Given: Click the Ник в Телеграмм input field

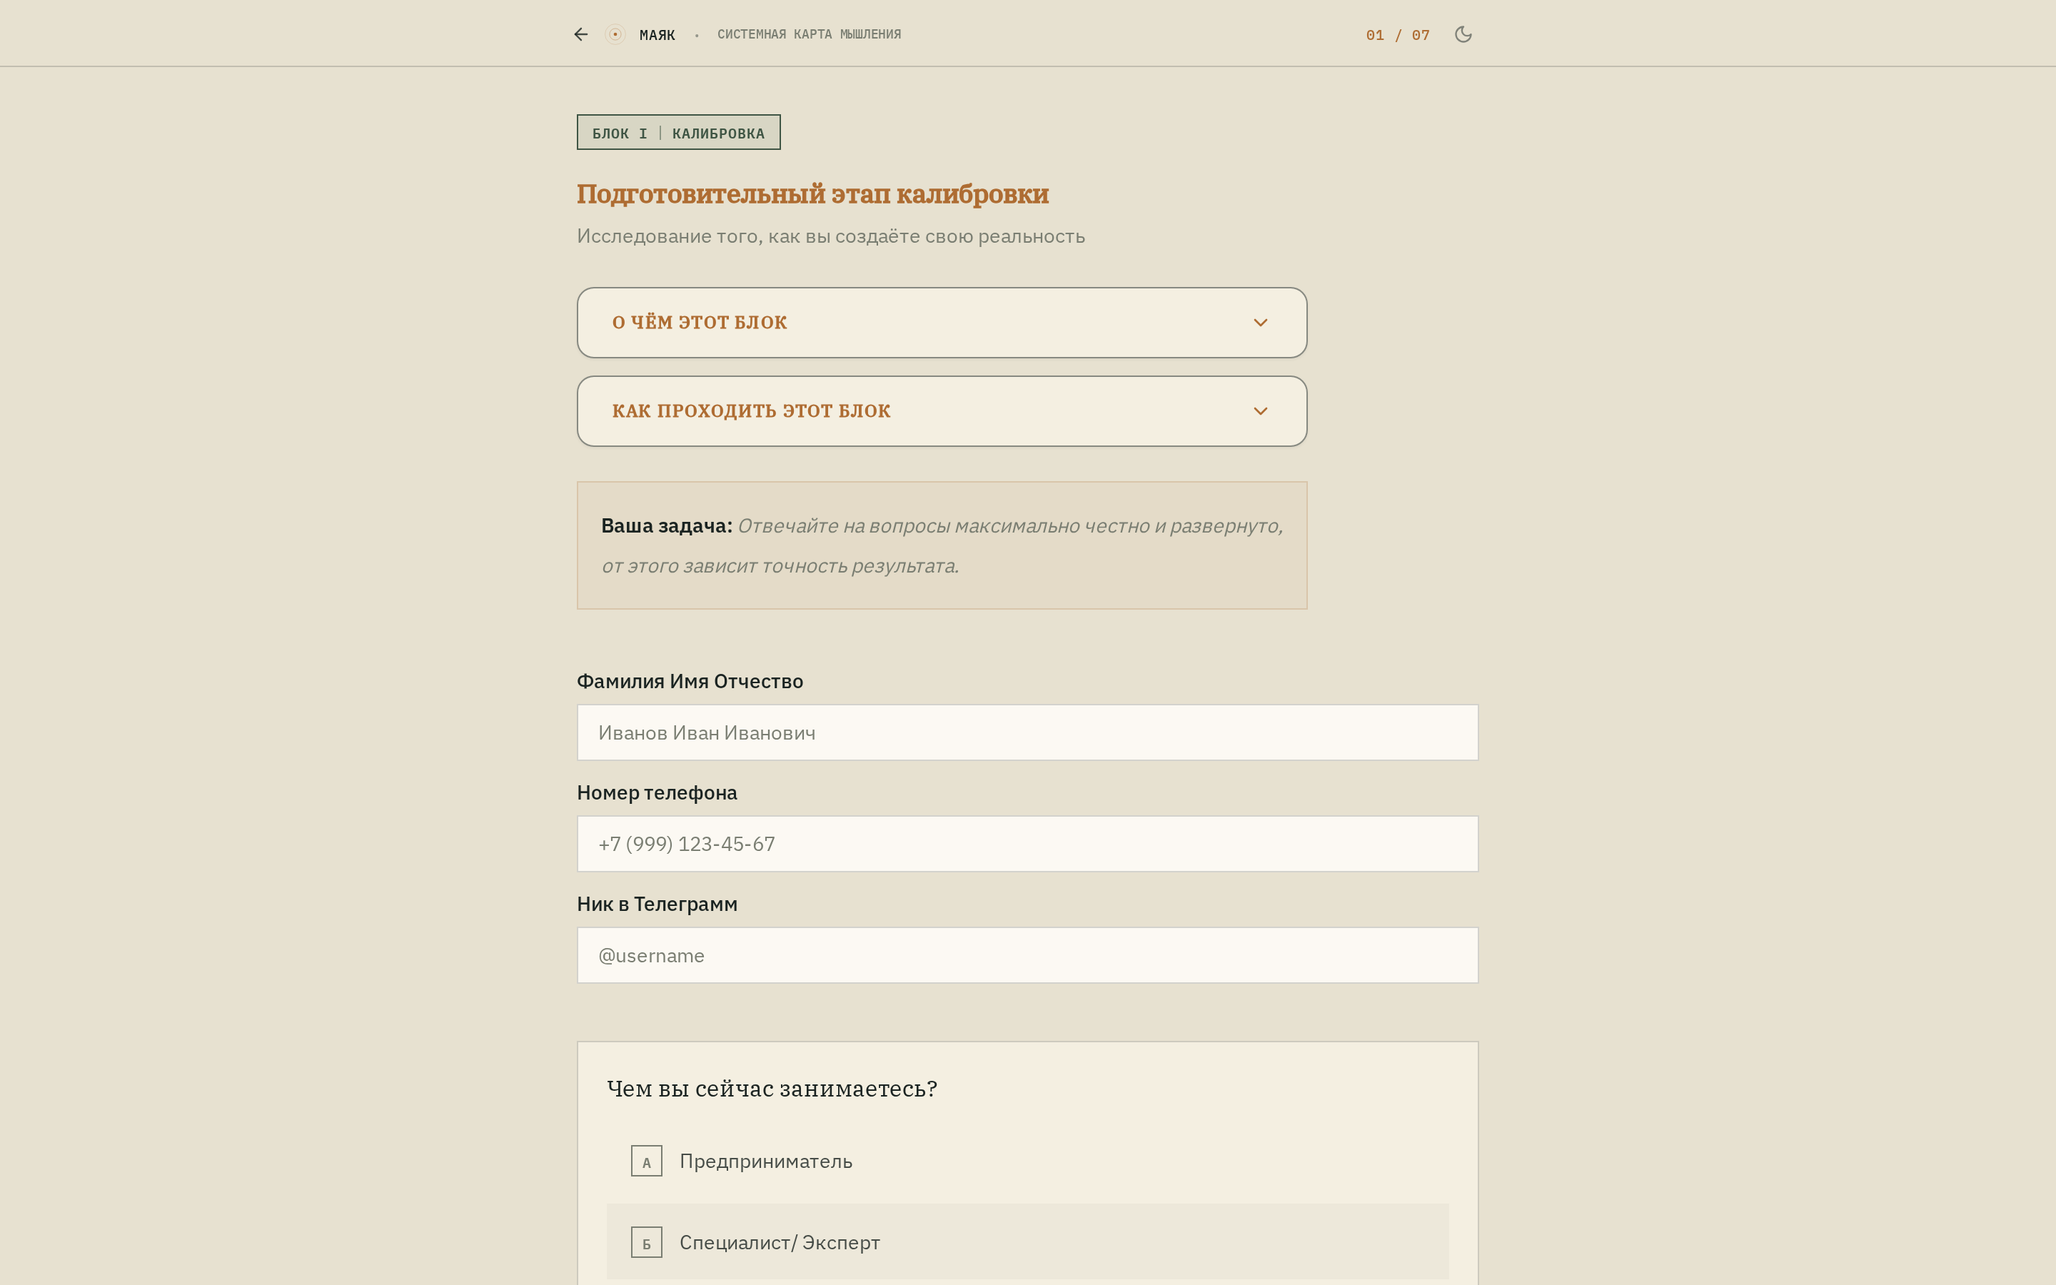Looking at the screenshot, I should pos(1027,955).
